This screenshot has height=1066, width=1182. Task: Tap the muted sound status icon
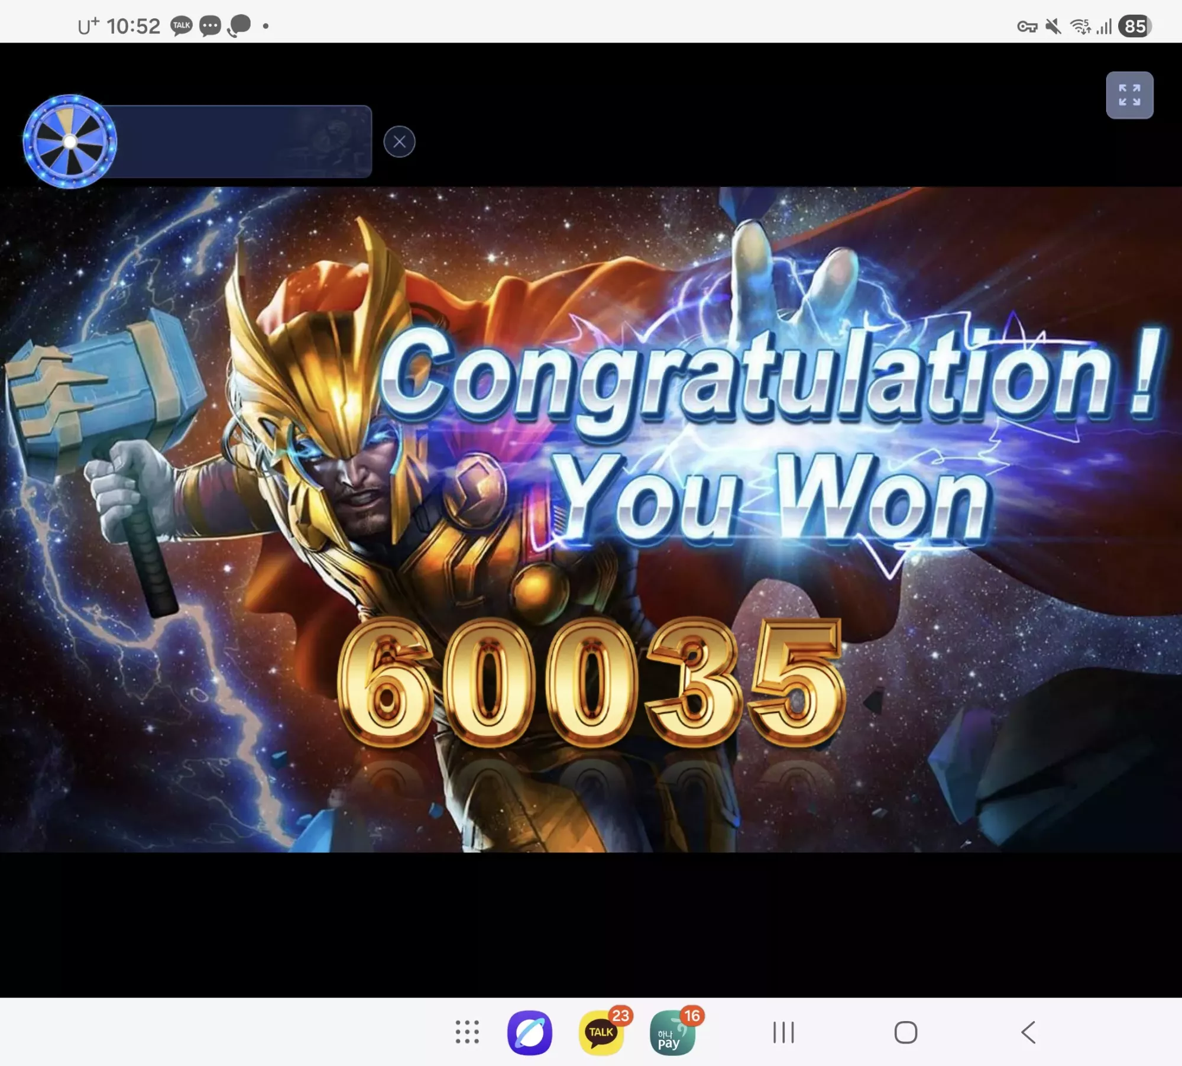(x=1053, y=27)
